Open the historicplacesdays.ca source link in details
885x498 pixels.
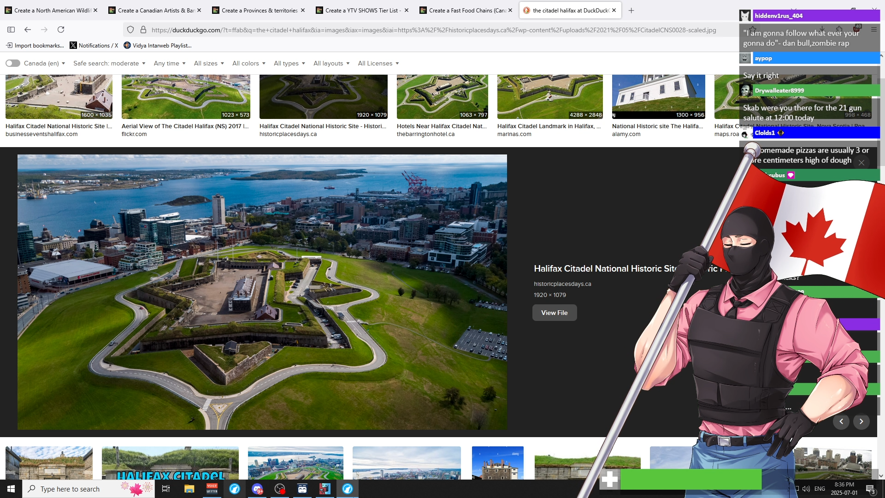[x=562, y=284]
